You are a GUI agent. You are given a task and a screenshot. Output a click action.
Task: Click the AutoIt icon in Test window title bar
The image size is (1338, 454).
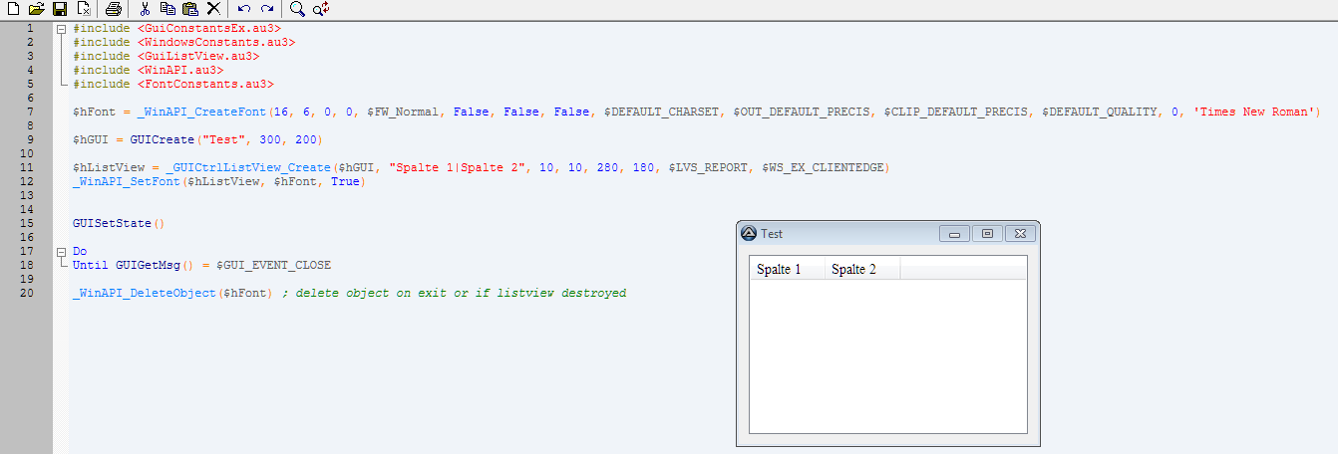click(749, 233)
